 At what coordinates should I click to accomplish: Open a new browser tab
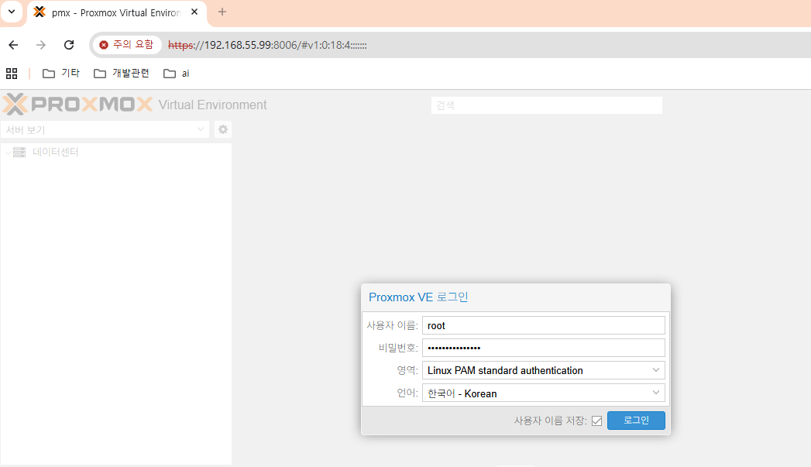coord(222,12)
